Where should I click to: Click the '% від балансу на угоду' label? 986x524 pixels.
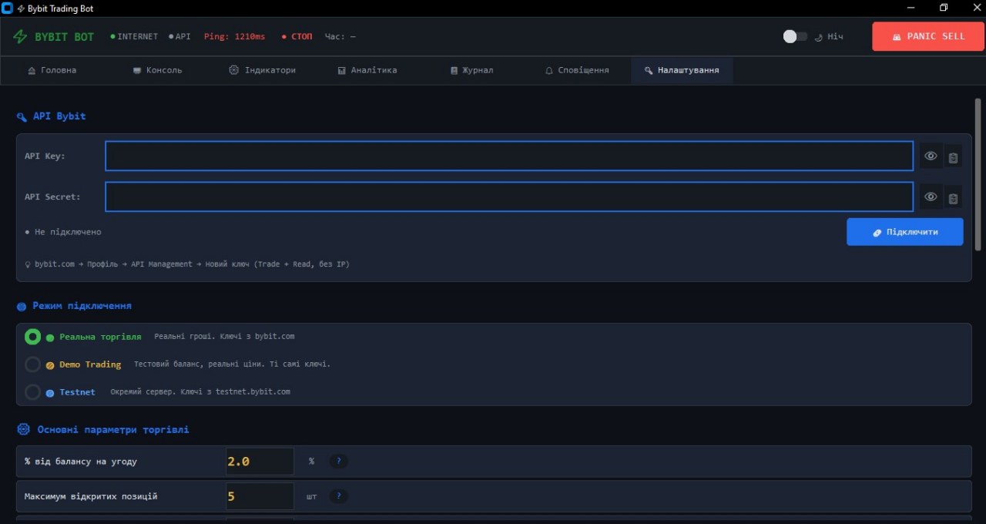tap(81, 462)
